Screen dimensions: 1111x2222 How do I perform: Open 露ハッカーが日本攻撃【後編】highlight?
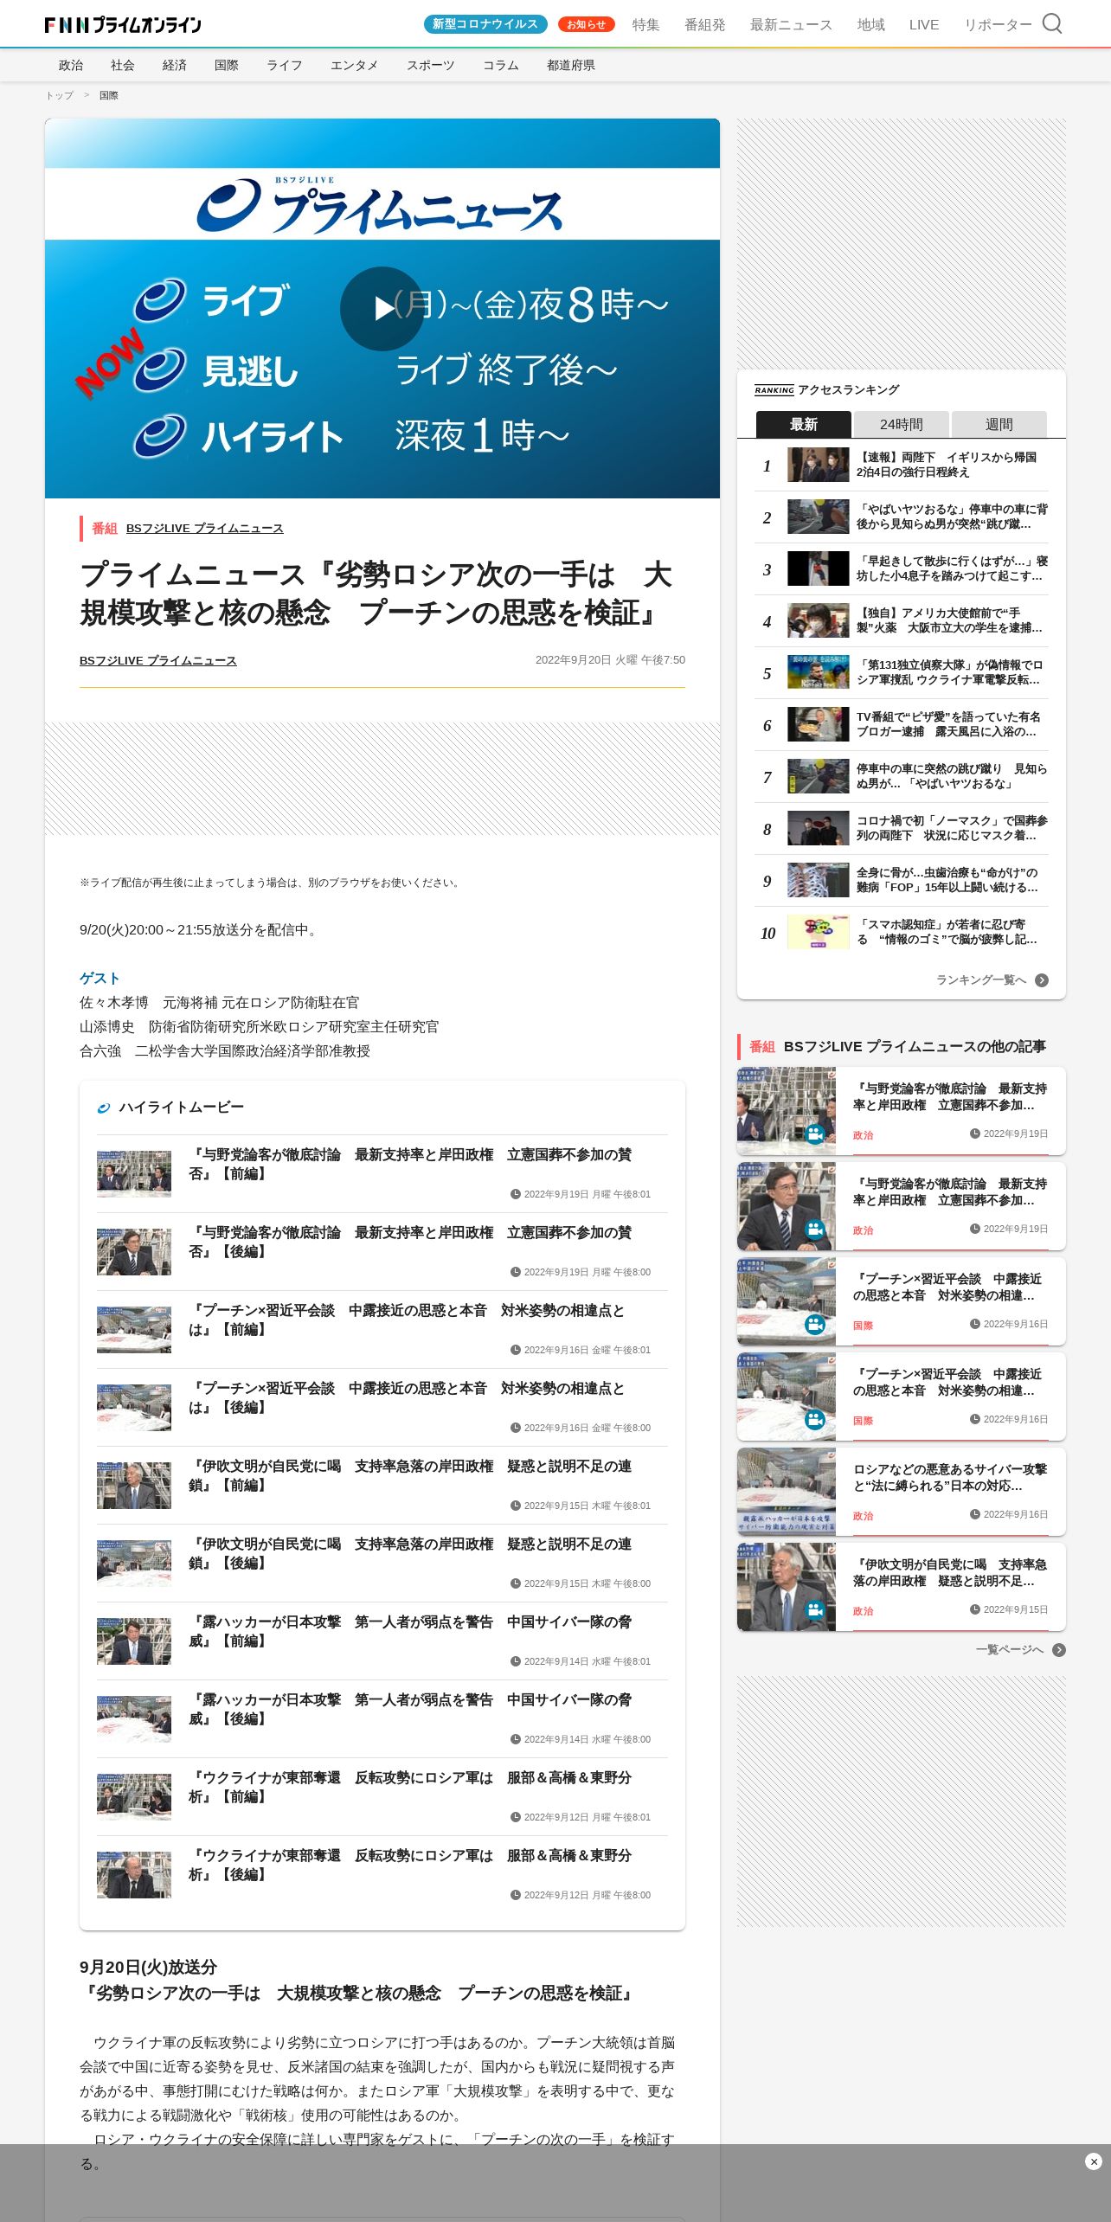point(382,1718)
